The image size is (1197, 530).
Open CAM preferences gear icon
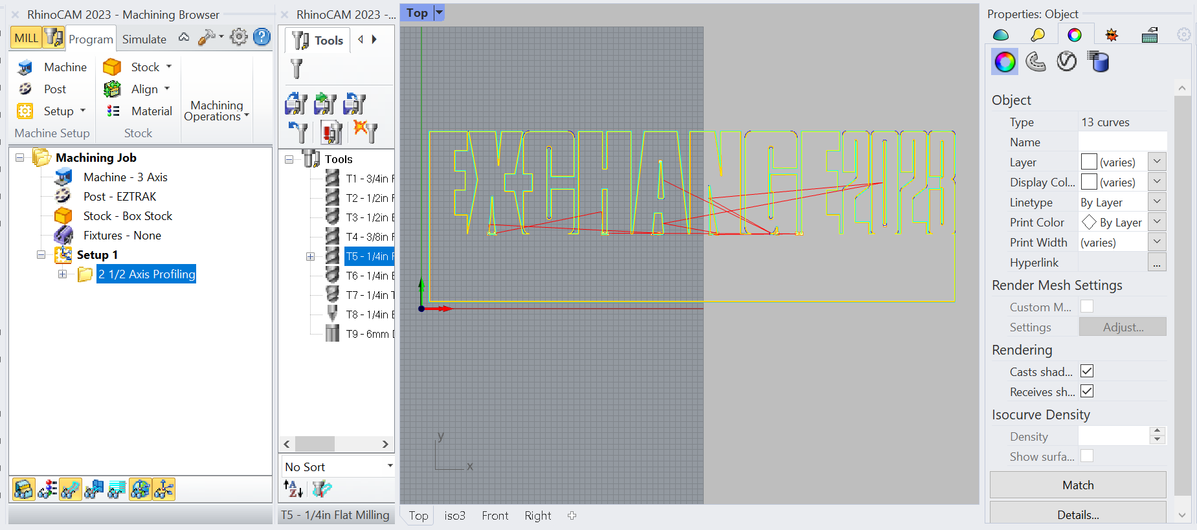[x=239, y=37]
